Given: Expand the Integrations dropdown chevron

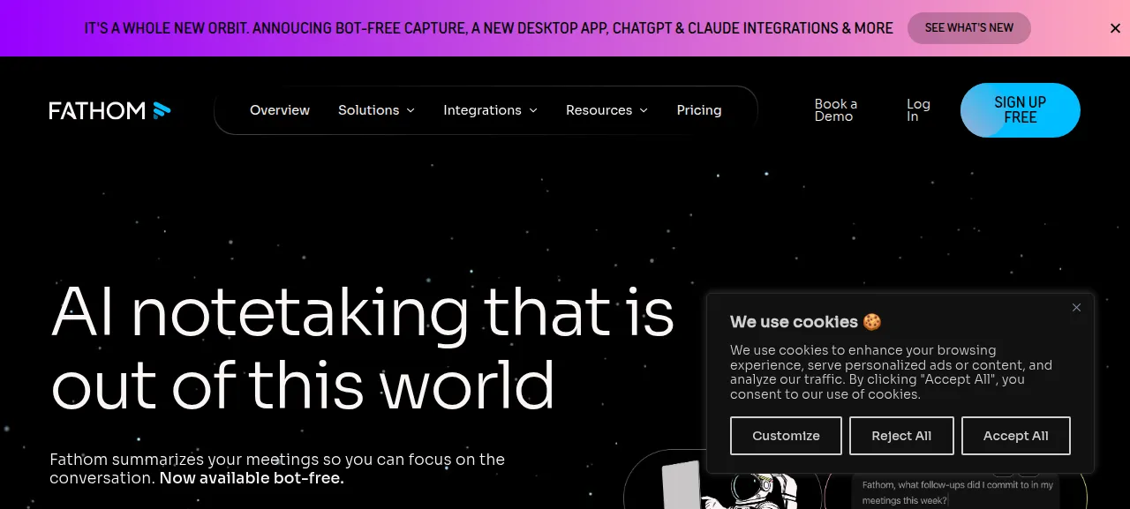Looking at the screenshot, I should pyautogui.click(x=533, y=110).
